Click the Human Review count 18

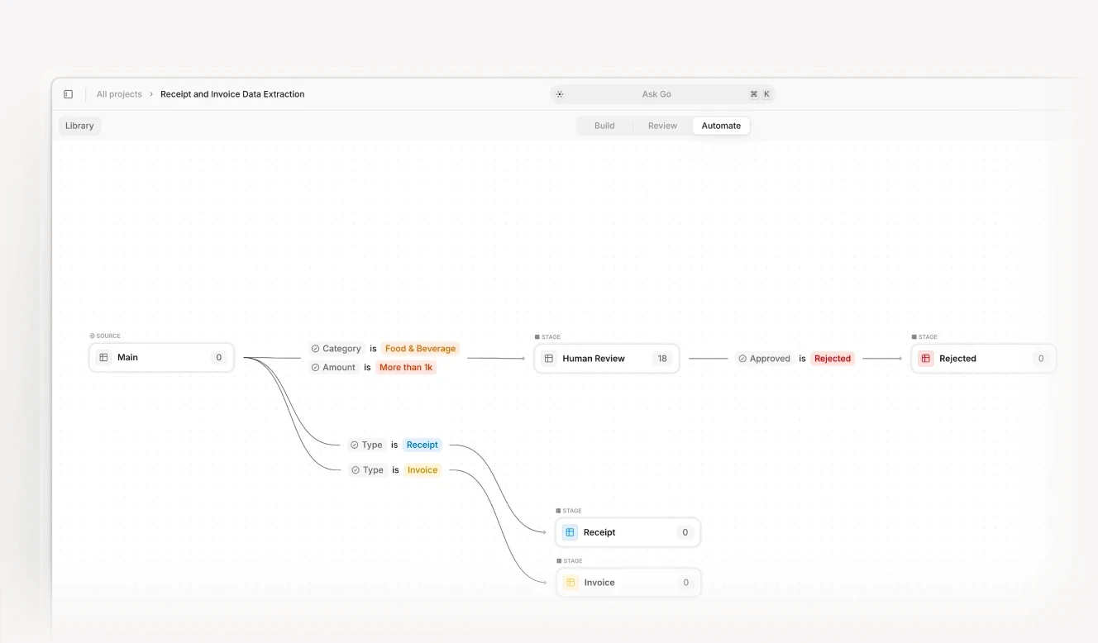662,359
